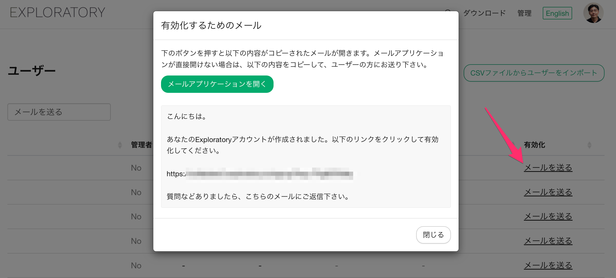
Task: Click the EXPLORATORY logo
Action: tap(57, 12)
